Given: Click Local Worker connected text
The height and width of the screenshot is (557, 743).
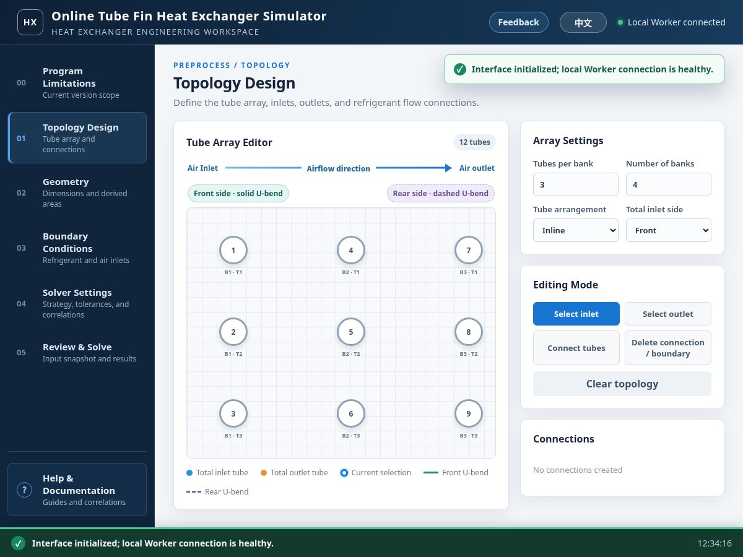Looking at the screenshot, I should (677, 22).
